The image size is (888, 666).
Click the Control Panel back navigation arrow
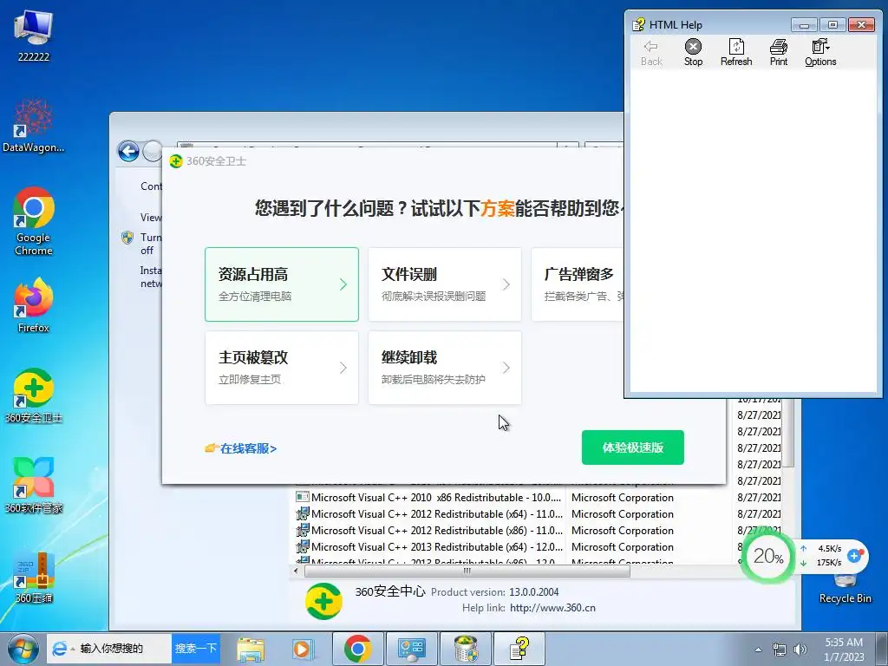[x=128, y=151]
